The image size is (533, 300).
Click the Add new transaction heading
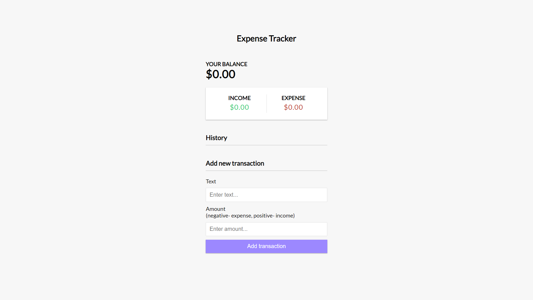tap(235, 163)
